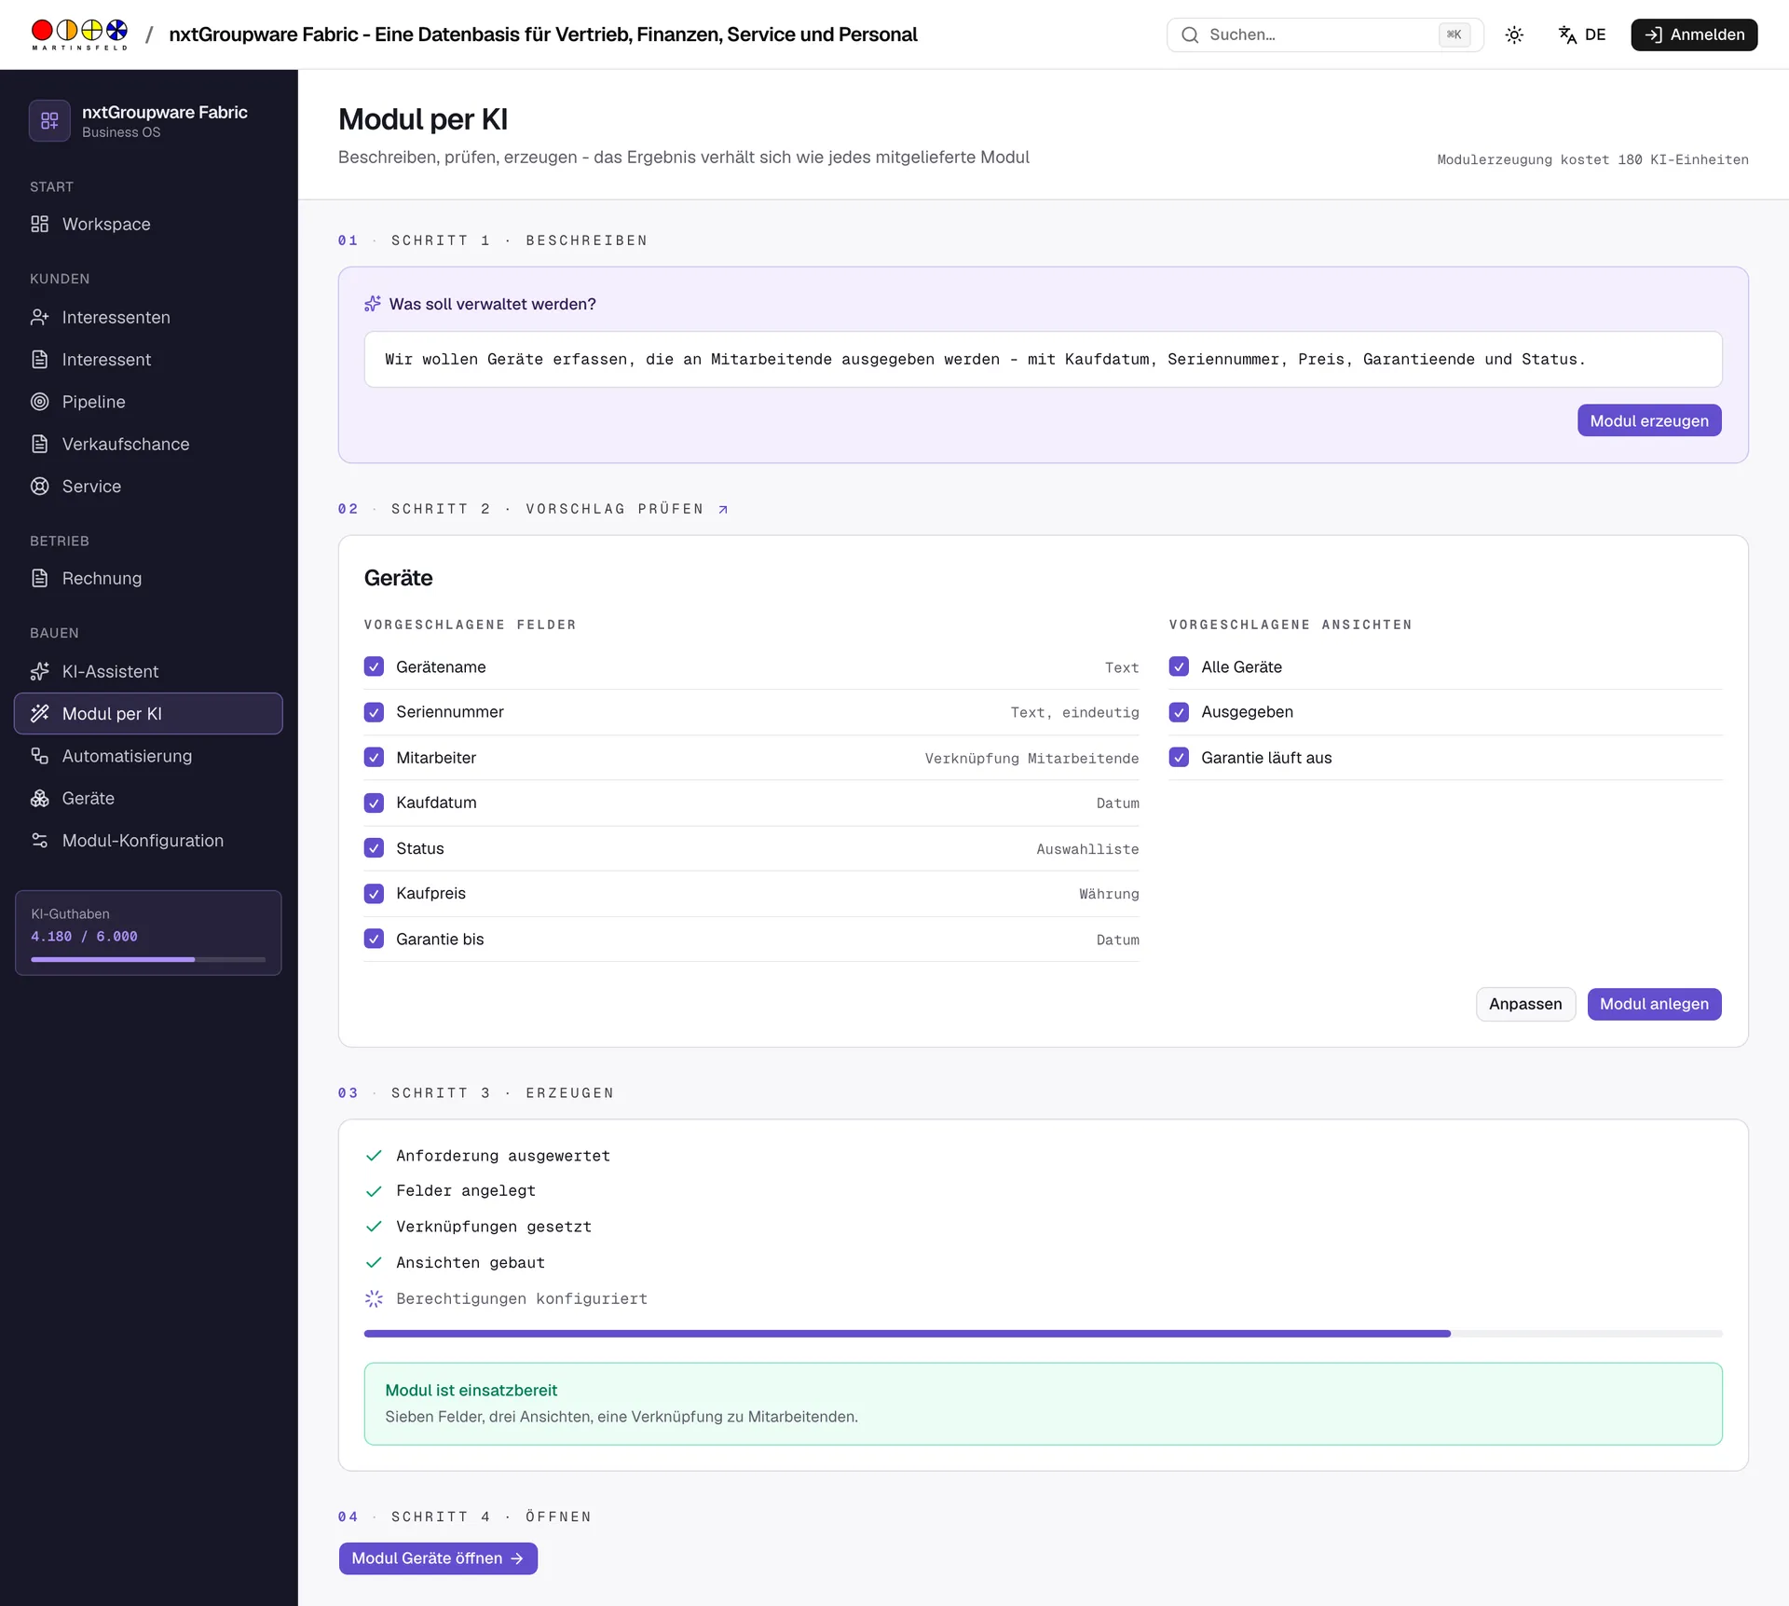The image size is (1789, 1606).
Task: Uncheck the Kaufdatum field checkbox
Action: [374, 803]
